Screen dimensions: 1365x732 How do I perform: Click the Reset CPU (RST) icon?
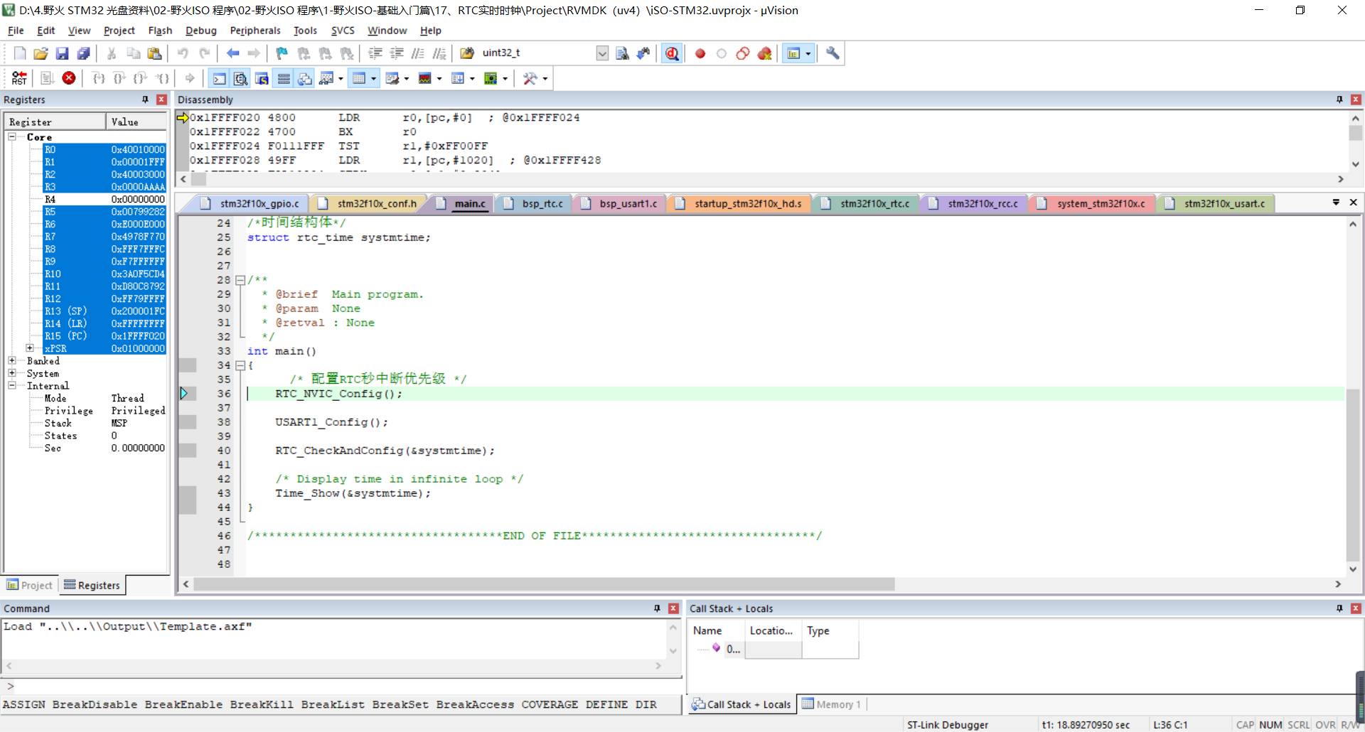[19, 78]
